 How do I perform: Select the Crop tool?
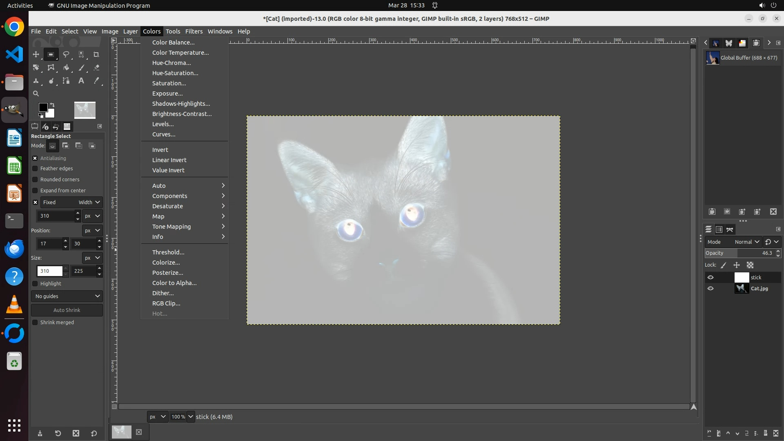(x=96, y=54)
